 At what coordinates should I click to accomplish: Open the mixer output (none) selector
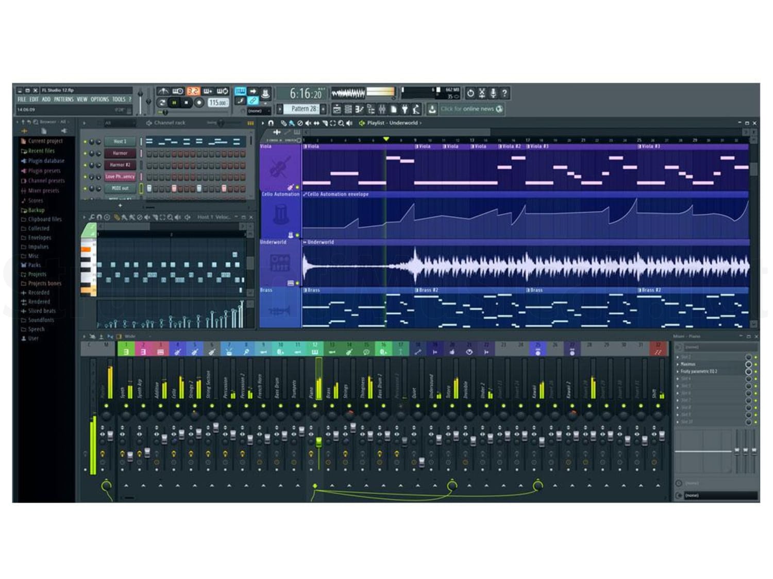pos(720,495)
